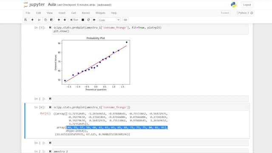This screenshot has height=153, width=272.
Task: Move the selected cell down
Action: 65,20
